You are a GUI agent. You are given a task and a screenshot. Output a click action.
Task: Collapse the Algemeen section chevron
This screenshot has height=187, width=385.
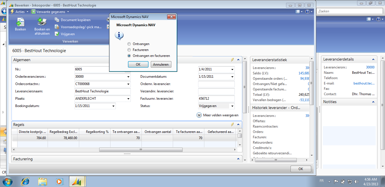coord(238,60)
